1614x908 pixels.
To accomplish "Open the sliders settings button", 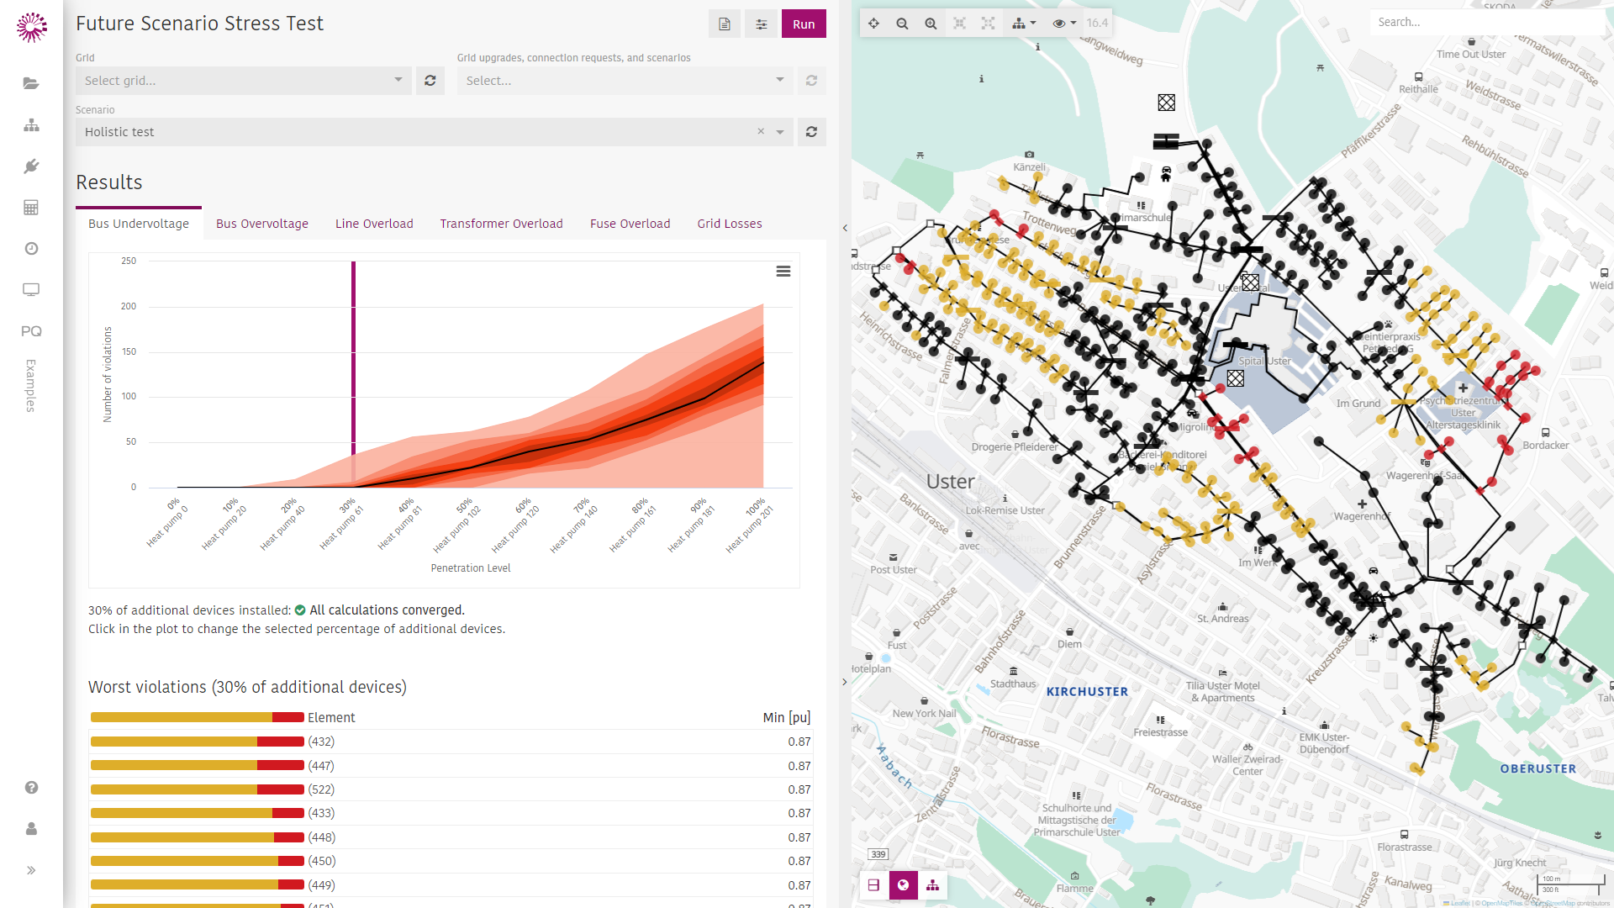I will click(762, 24).
